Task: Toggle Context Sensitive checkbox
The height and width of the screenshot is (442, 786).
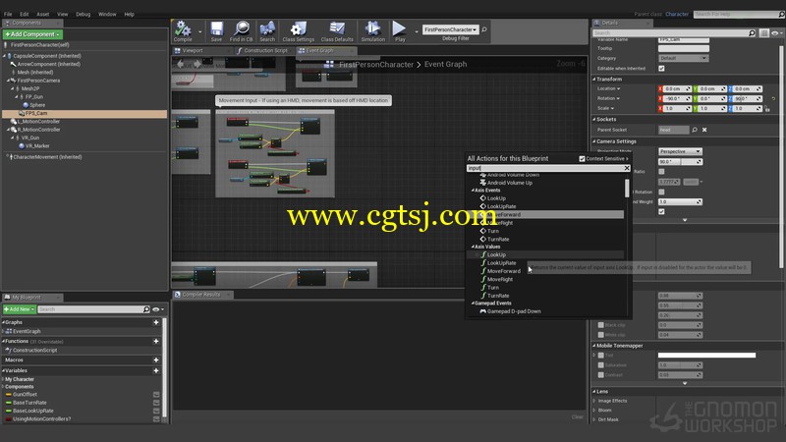Action: pos(582,159)
